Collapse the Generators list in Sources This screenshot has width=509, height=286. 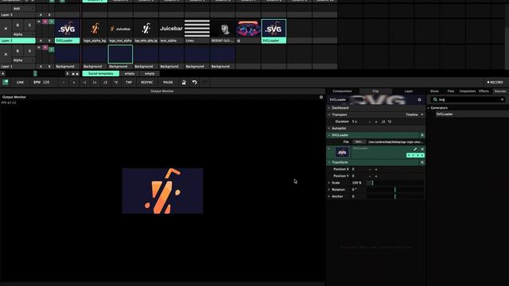429,108
